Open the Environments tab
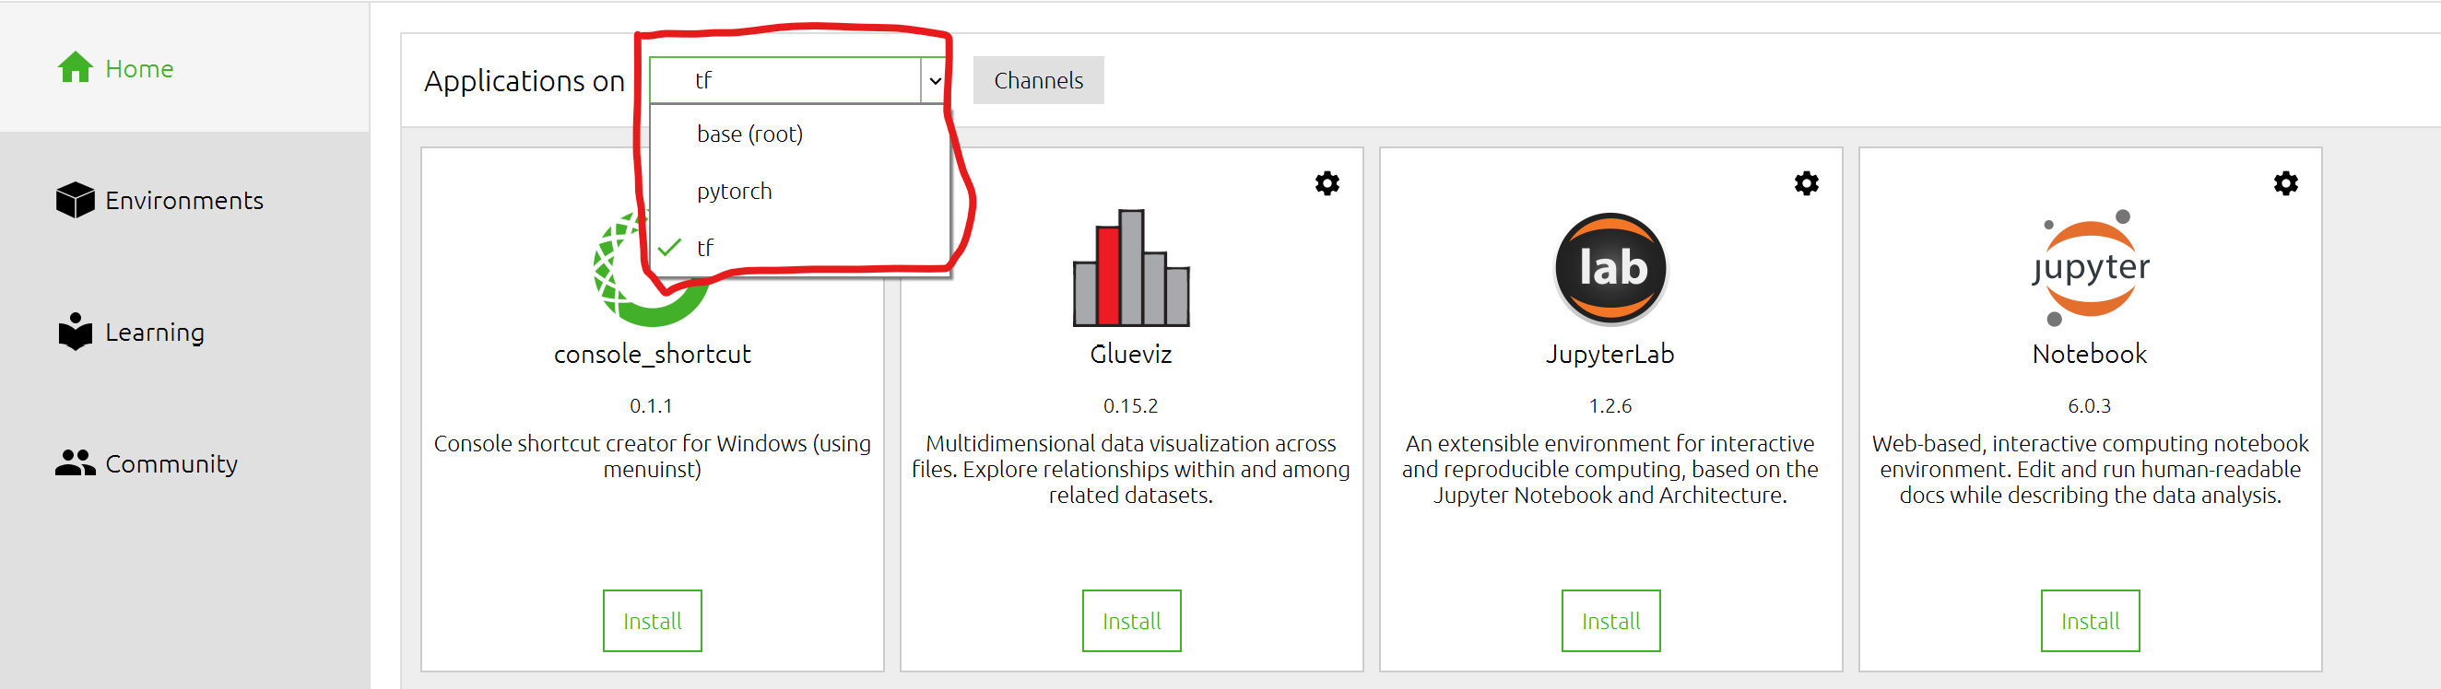Image resolution: width=2441 pixels, height=689 pixels. tap(184, 200)
